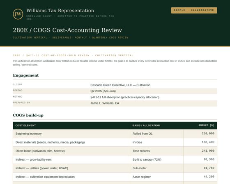
Task: Select the METHOD label
Action: 18,97
